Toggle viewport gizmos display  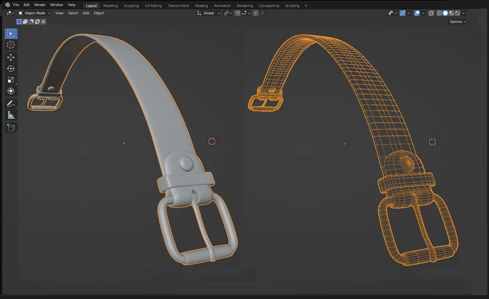(403, 13)
